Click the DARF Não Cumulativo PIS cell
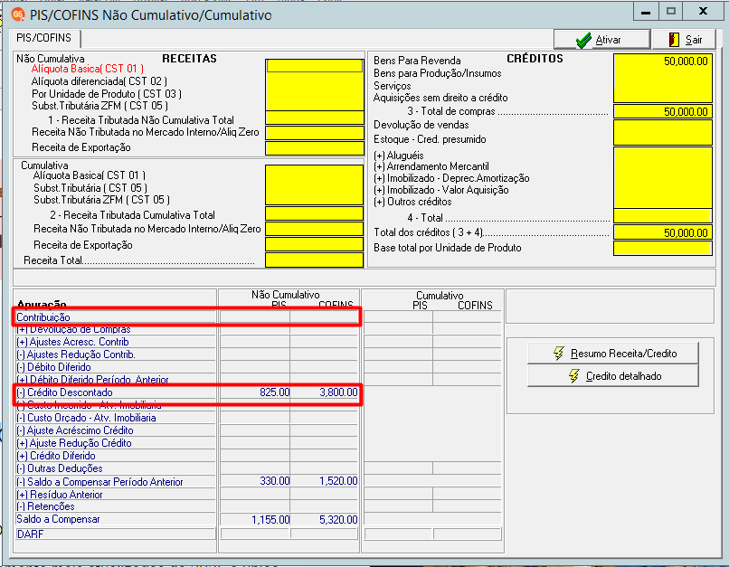The width and height of the screenshot is (729, 567). (x=255, y=534)
